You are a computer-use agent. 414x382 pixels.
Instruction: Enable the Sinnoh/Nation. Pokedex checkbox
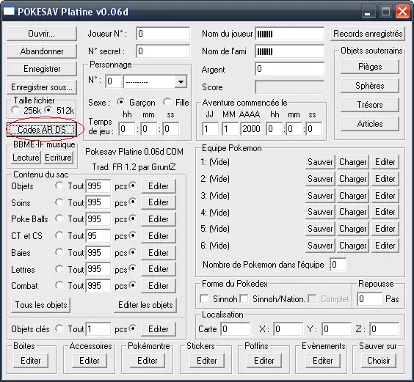[x=244, y=299]
